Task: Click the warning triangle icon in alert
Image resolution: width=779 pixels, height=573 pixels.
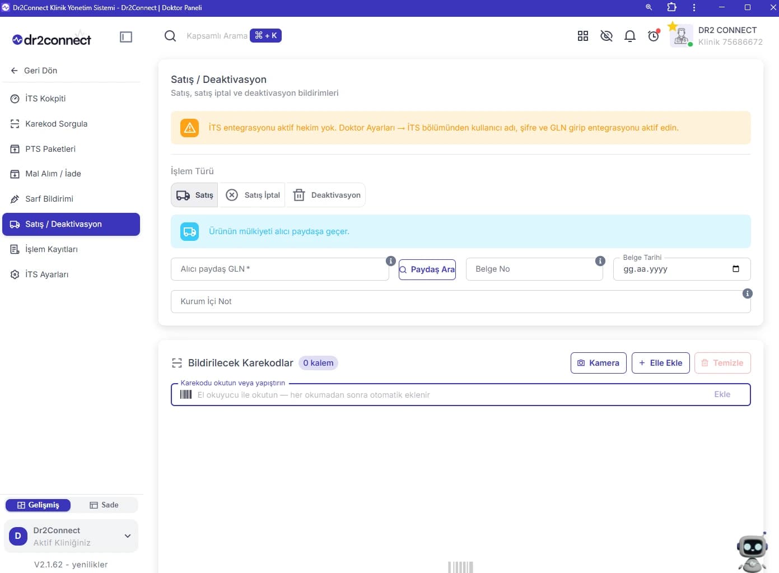Action: pos(190,128)
